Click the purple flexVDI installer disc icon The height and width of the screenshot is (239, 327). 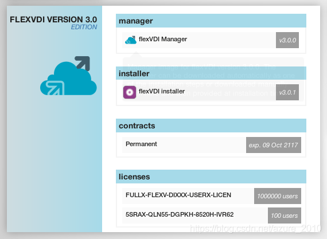click(x=130, y=92)
